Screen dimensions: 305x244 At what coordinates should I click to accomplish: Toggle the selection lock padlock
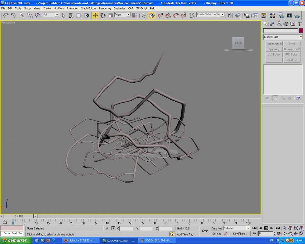point(107,228)
